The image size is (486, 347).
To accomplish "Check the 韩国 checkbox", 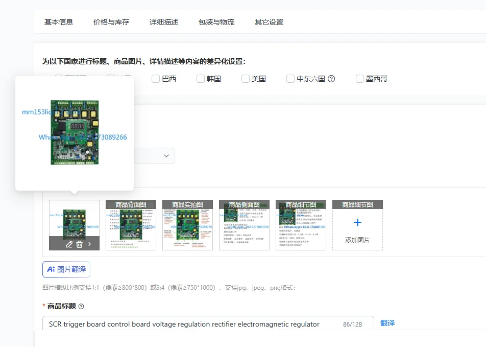I will coord(201,79).
